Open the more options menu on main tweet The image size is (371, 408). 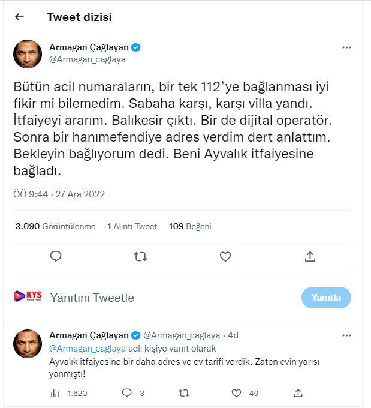346,47
